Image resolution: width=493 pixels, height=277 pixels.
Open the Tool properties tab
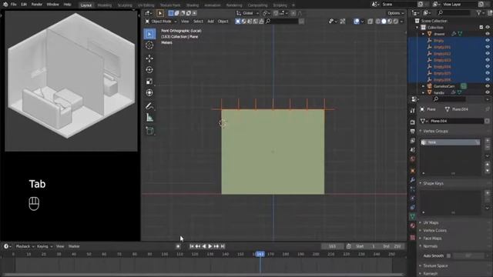pyautogui.click(x=413, y=111)
